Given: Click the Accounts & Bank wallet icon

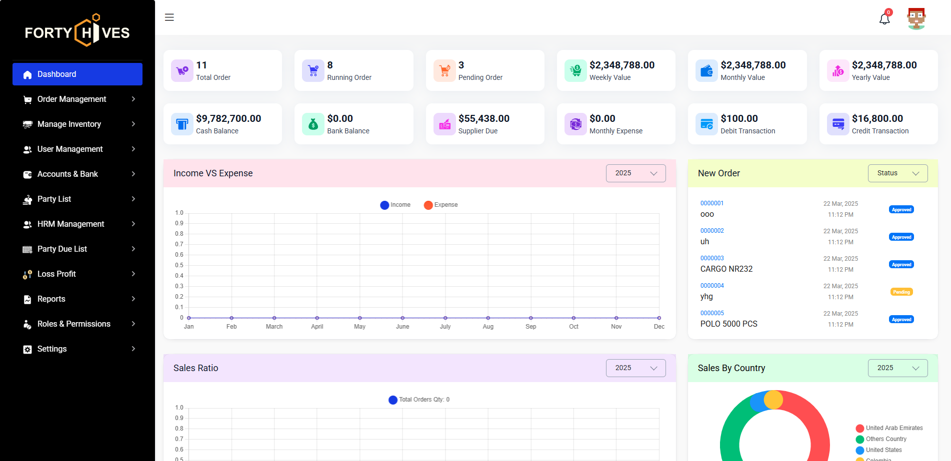Looking at the screenshot, I should pos(27,174).
